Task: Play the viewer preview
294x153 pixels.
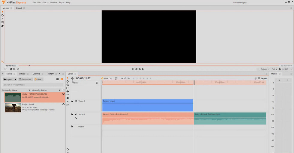Action: click(143, 69)
